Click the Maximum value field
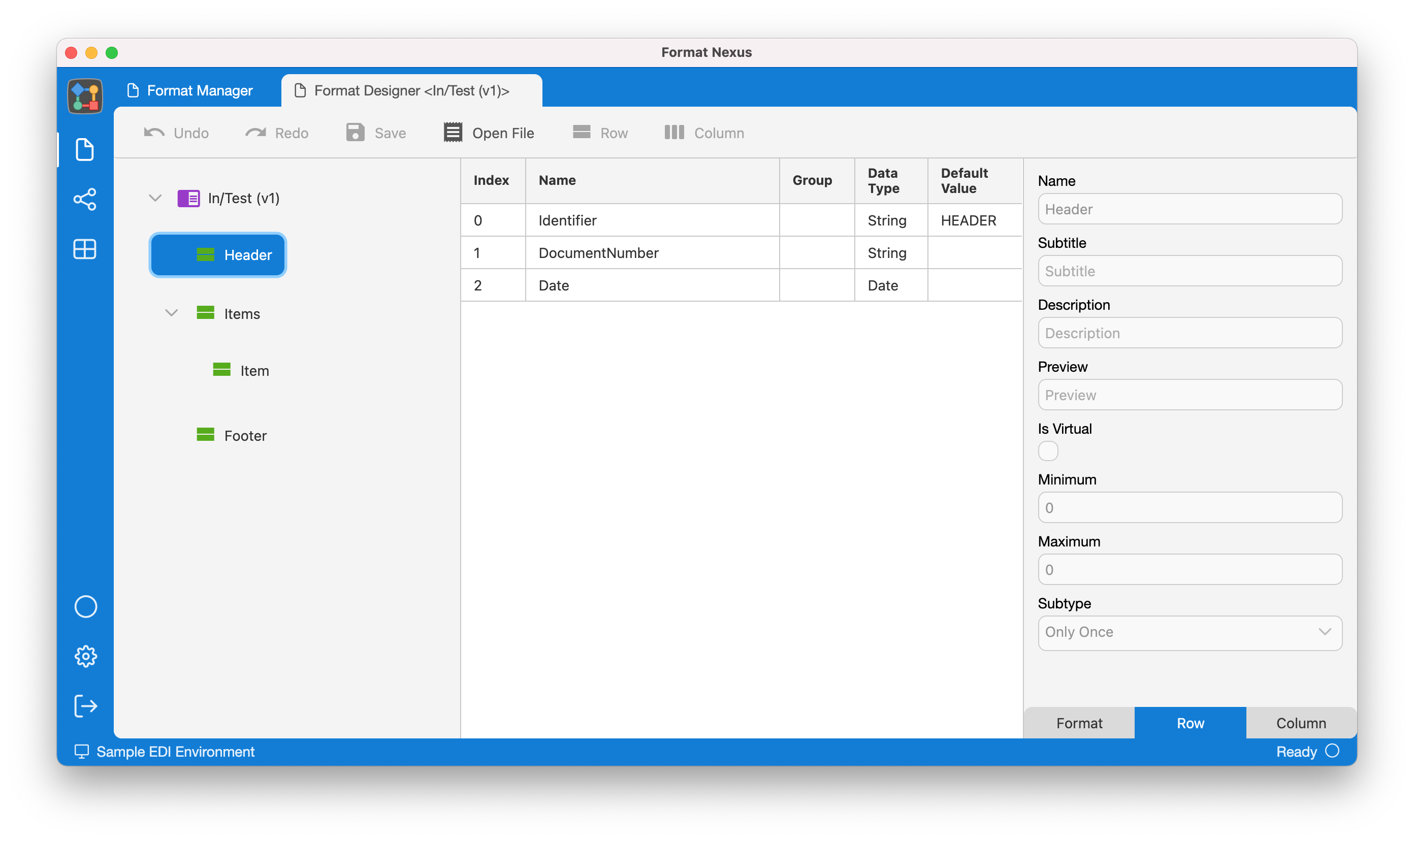The image size is (1414, 841). click(x=1190, y=569)
